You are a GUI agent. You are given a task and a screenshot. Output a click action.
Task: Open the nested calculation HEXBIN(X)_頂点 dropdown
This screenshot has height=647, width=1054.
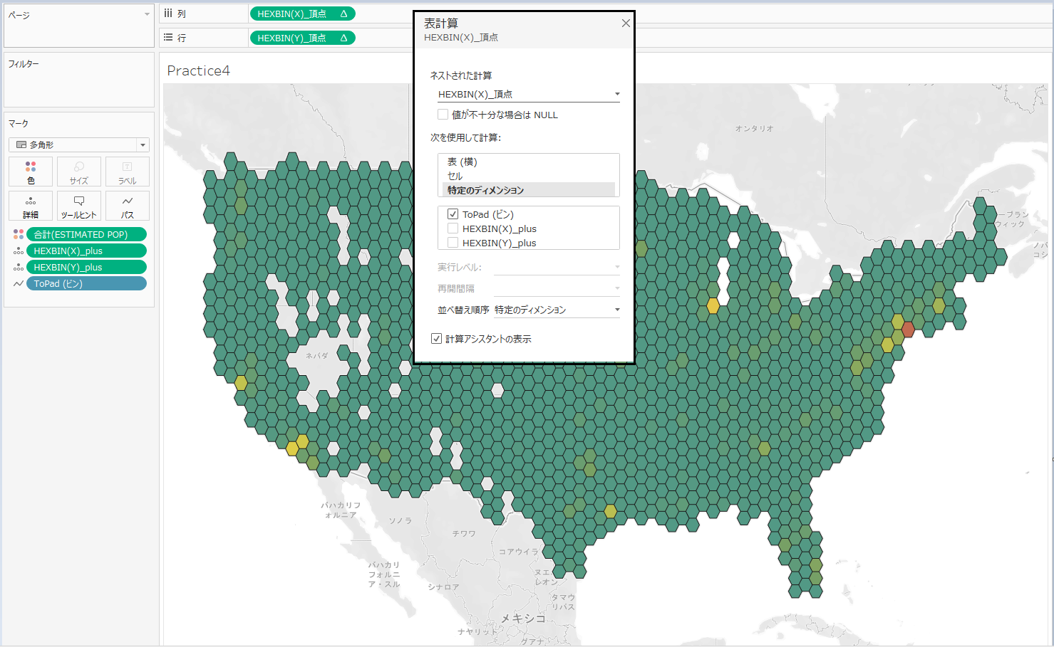[528, 94]
